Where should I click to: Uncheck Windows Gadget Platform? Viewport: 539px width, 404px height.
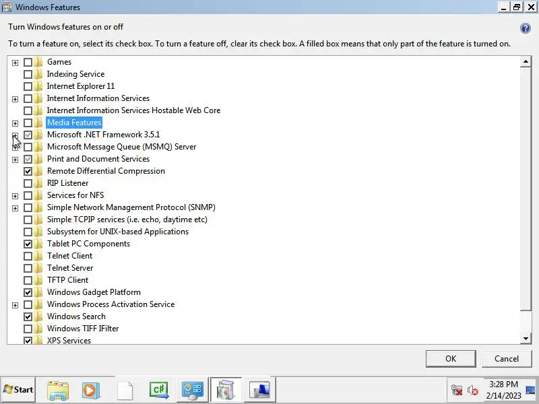click(x=28, y=292)
